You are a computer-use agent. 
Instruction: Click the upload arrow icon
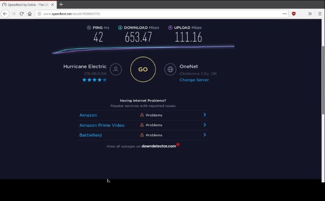click(170, 28)
